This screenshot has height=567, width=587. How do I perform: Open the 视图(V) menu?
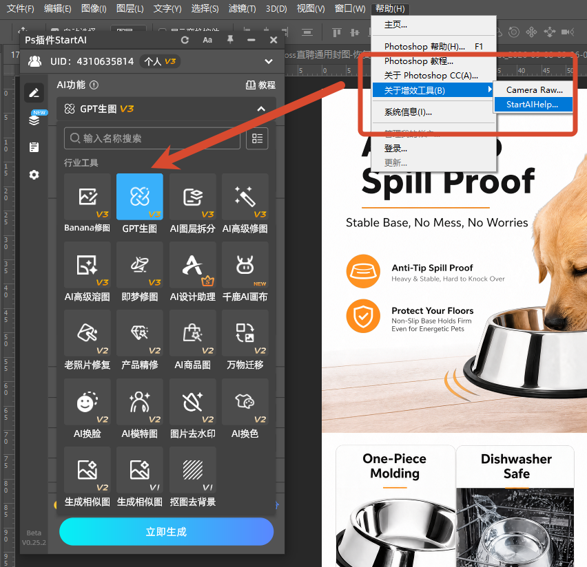coord(311,8)
